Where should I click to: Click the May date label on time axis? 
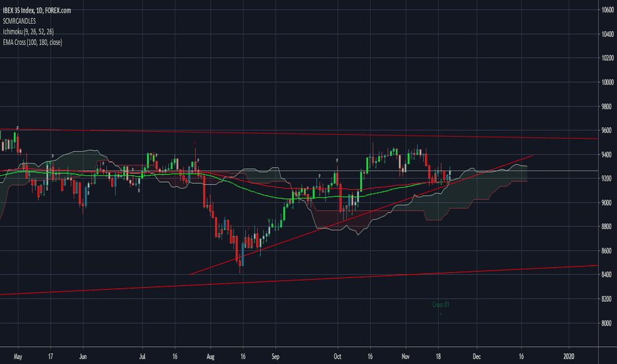click(18, 357)
